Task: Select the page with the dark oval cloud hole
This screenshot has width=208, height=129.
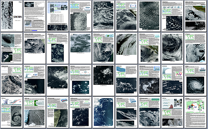Action: coord(12,48)
